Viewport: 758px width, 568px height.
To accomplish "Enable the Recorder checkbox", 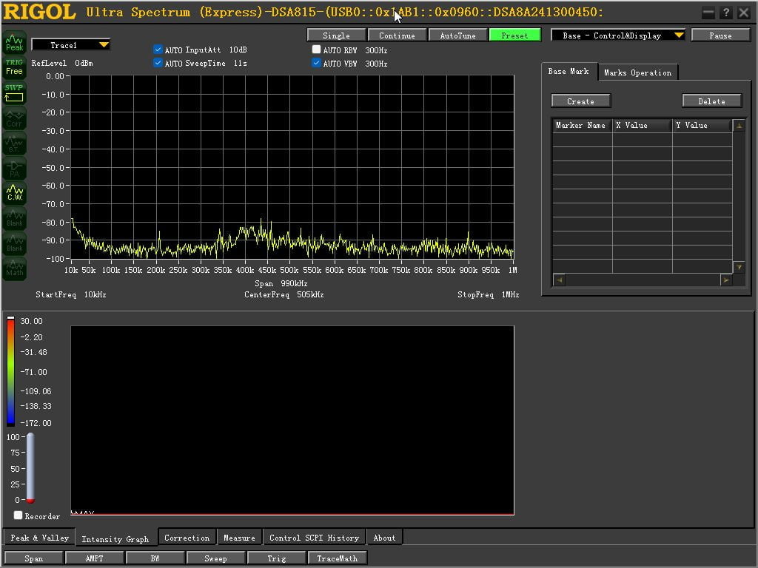I will (19, 515).
